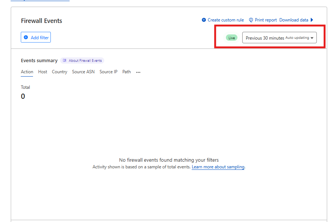Click the printer icon for Print report

pos(251,20)
